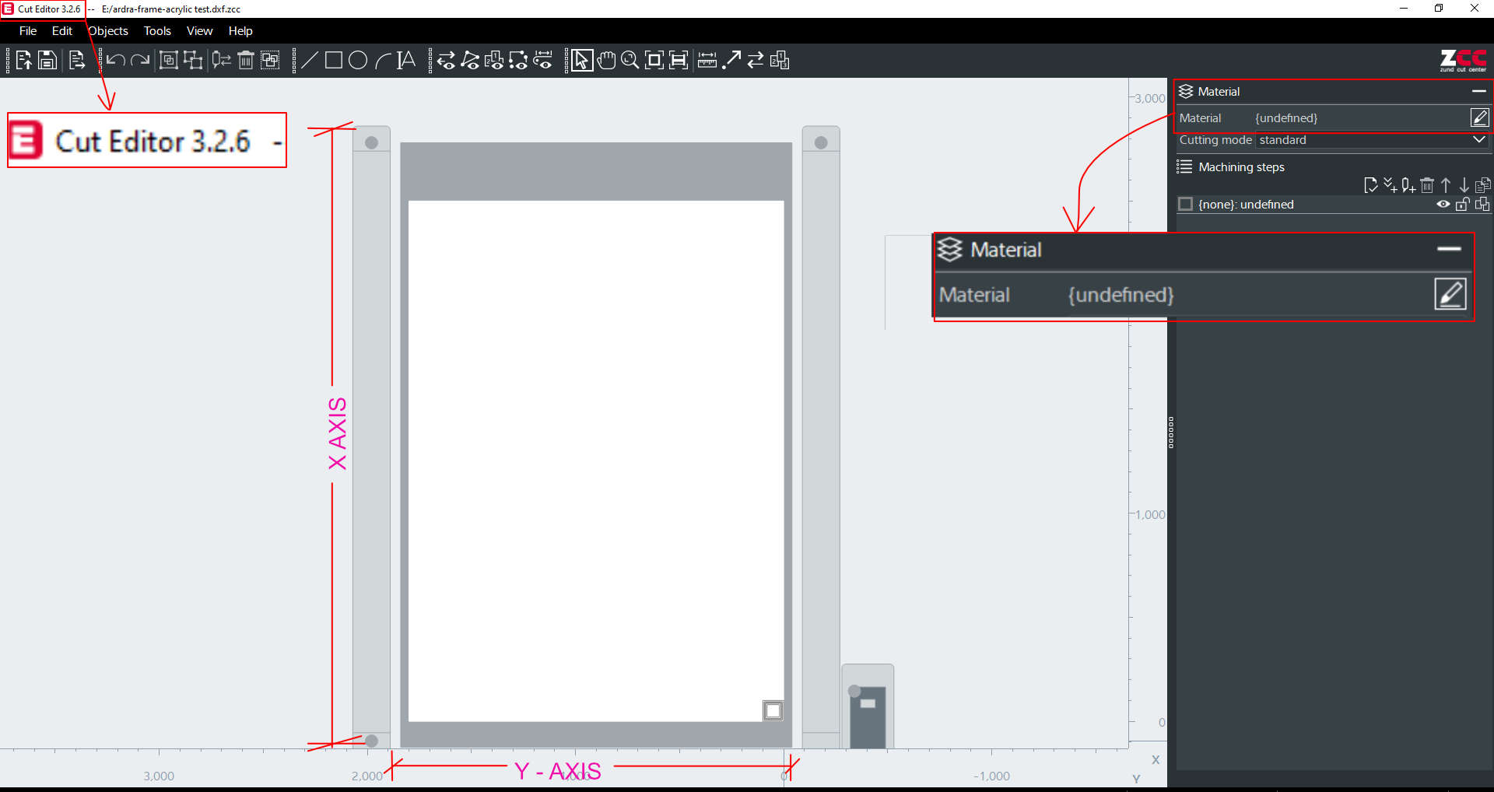The width and height of the screenshot is (1494, 792).
Task: Toggle machining order numbers view icon
Action: click(494, 60)
